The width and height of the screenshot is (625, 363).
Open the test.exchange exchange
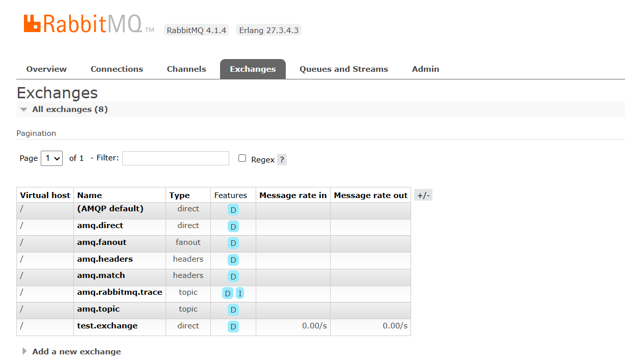(x=107, y=326)
